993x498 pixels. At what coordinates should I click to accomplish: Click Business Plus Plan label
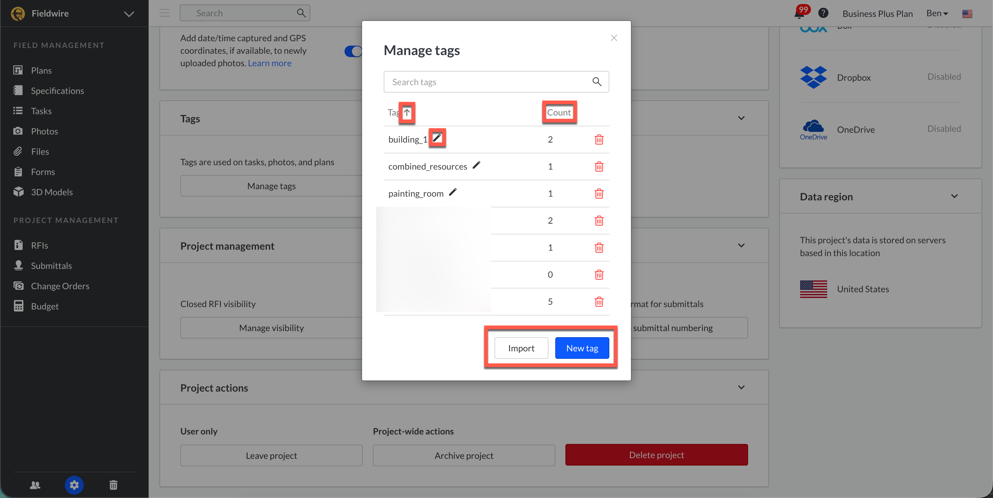coord(877,14)
